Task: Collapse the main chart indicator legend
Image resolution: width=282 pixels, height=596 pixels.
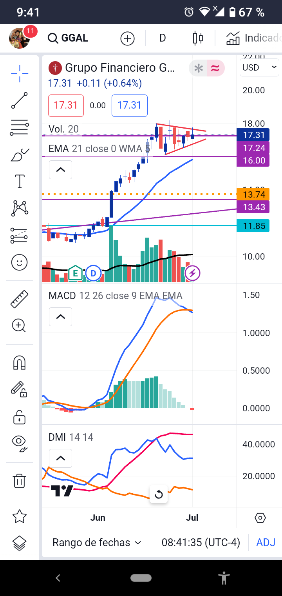Action: point(60,170)
